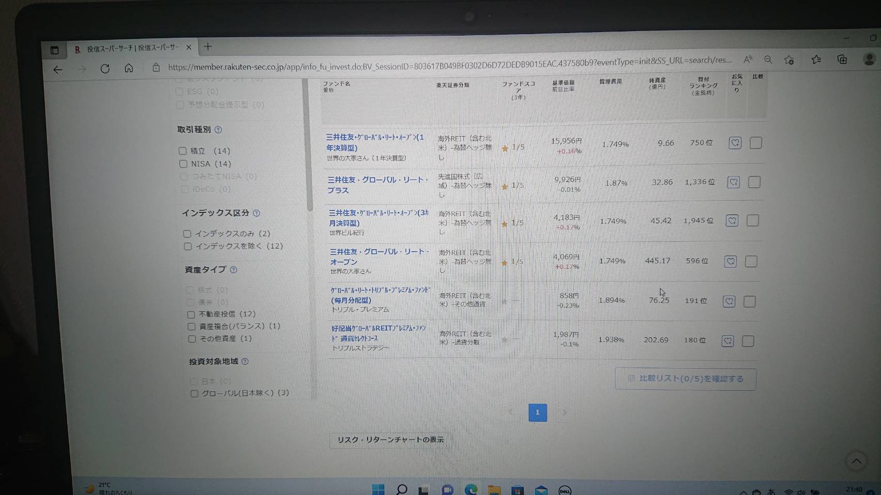This screenshot has height=495, width=881.
Task: Tick compare box for 世界の大家さん 445.17 fund
Action: [751, 261]
